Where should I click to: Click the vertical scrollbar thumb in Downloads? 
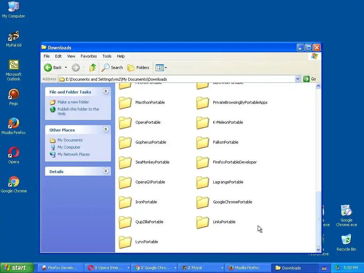pyautogui.click(x=318, y=219)
